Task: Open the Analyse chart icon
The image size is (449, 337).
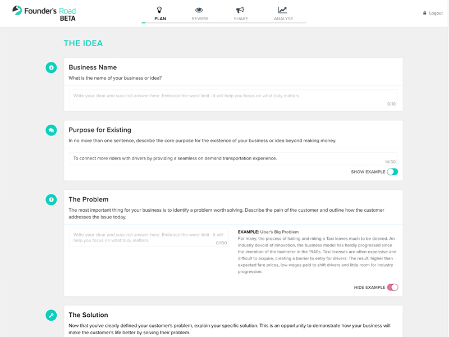Action: (282, 9)
